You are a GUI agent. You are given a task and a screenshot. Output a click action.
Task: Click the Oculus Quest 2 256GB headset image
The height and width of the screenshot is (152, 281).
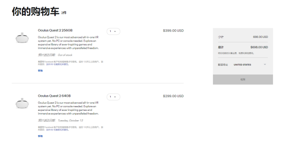tap(22, 37)
